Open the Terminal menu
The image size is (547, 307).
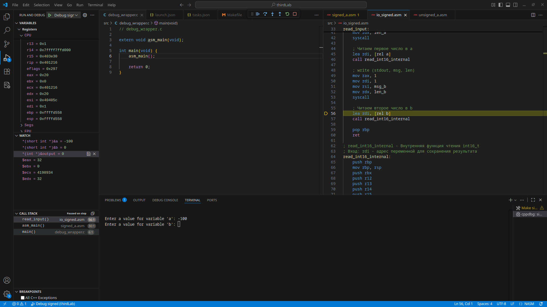pyautogui.click(x=95, y=5)
